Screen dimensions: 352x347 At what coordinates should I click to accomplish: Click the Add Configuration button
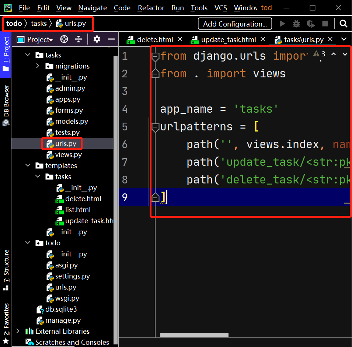pyautogui.click(x=235, y=24)
